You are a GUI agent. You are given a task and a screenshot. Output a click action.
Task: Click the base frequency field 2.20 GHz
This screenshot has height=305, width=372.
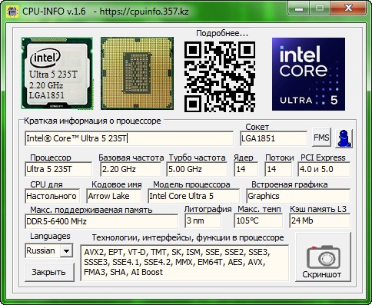point(131,169)
